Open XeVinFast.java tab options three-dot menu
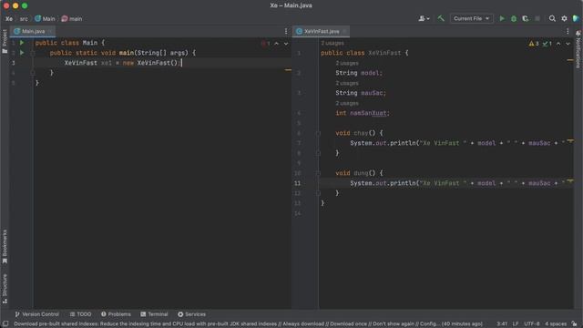Screen dimensions: 583x328 (x=568, y=31)
